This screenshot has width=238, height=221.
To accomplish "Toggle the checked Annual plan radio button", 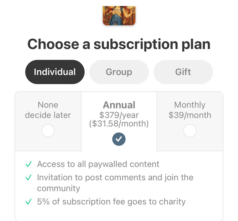I will click(119, 139).
